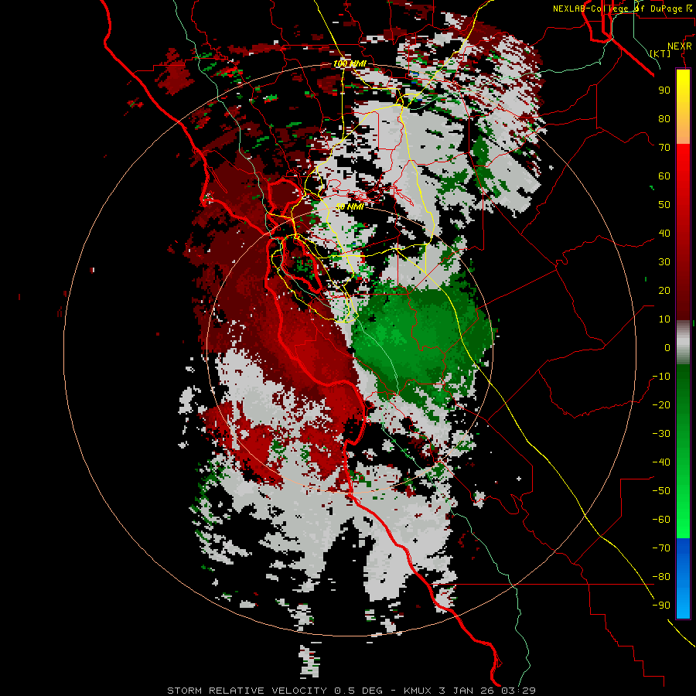Click the -20 value on the velocity scale
This screenshot has width=696, height=696.
661,404
